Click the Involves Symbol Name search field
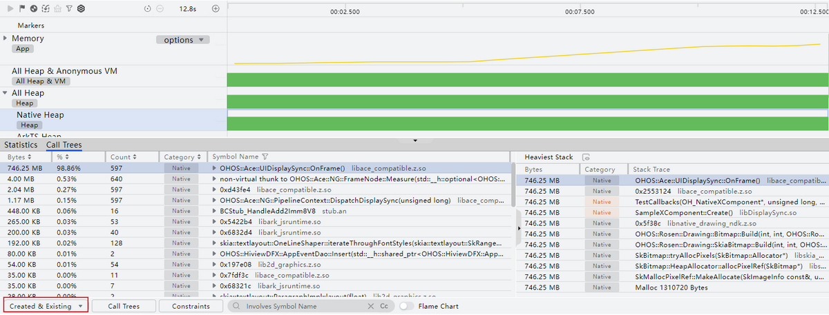Screen dimensions: 829x315 tap(304, 306)
